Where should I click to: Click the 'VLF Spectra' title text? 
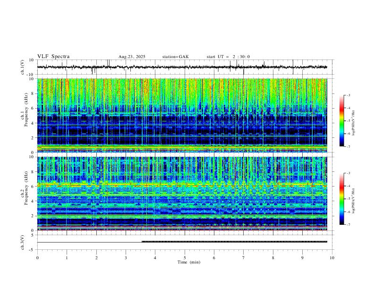point(53,57)
